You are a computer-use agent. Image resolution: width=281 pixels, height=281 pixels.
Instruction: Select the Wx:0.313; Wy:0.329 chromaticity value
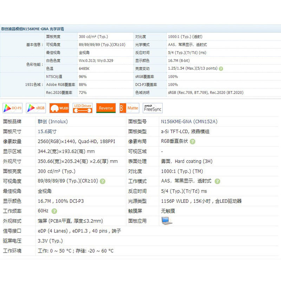click(x=96, y=60)
